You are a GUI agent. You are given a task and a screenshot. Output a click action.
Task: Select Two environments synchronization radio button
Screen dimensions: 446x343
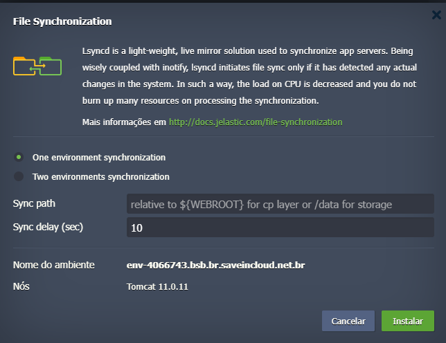coord(19,176)
